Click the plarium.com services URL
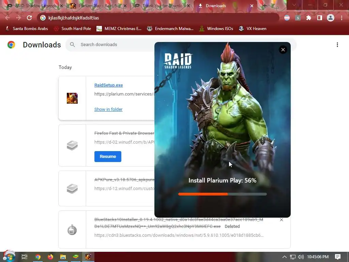The width and height of the screenshot is (349, 262). (124, 94)
